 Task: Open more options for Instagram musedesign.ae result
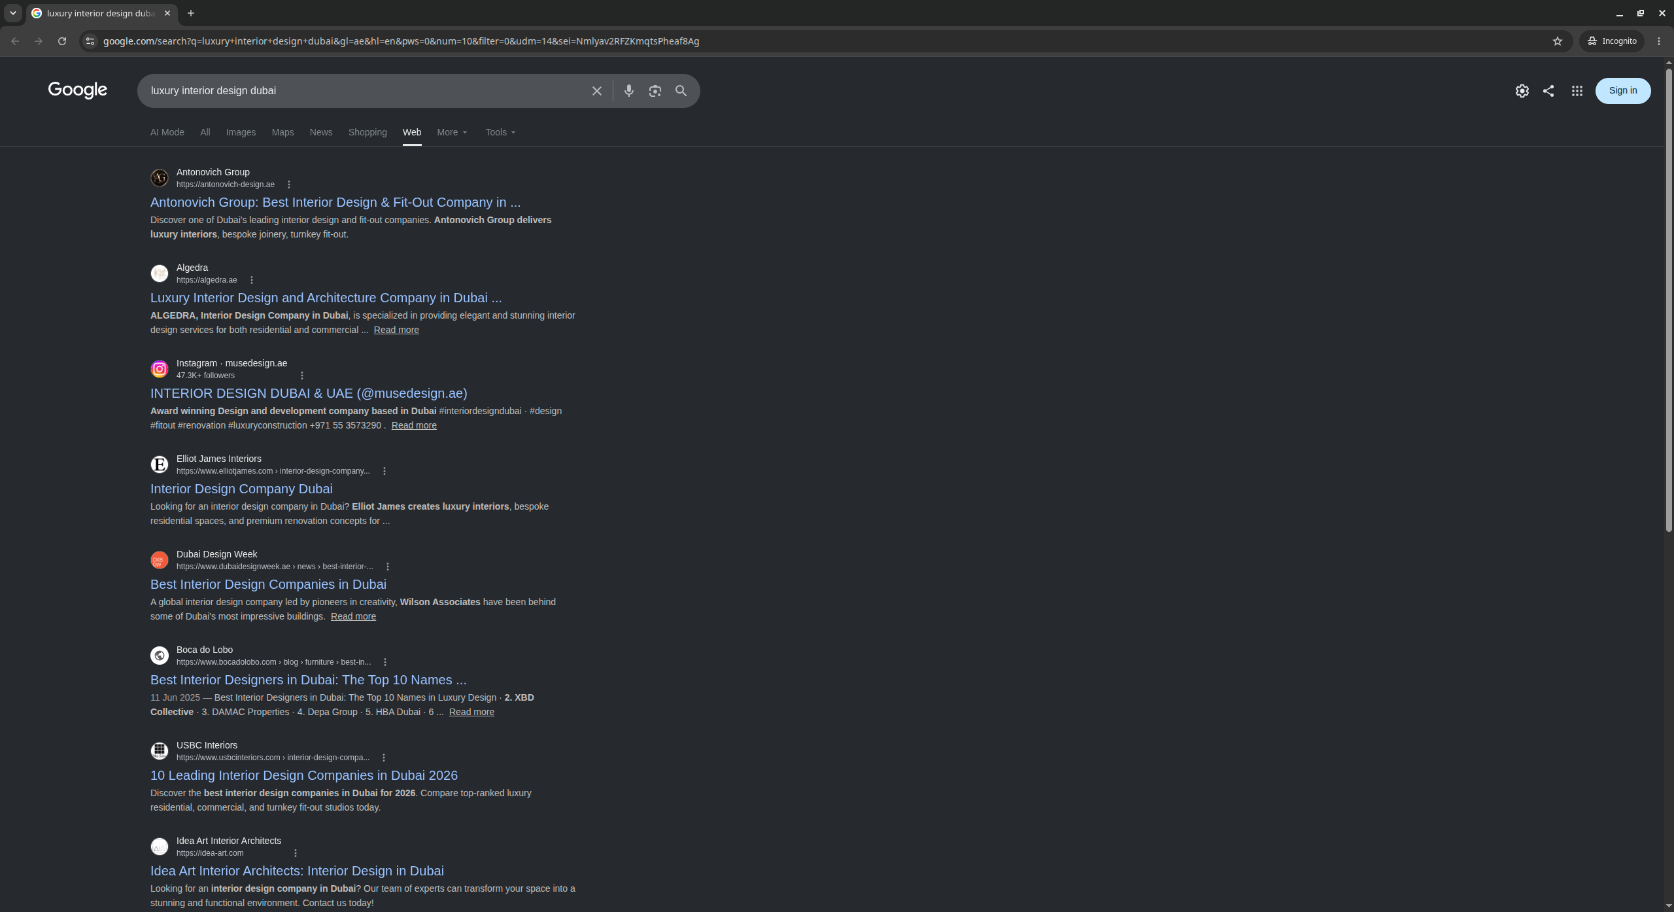(x=302, y=376)
